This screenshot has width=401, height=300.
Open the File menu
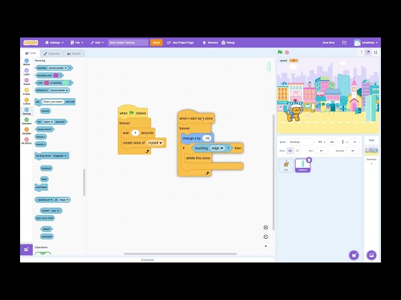point(77,42)
